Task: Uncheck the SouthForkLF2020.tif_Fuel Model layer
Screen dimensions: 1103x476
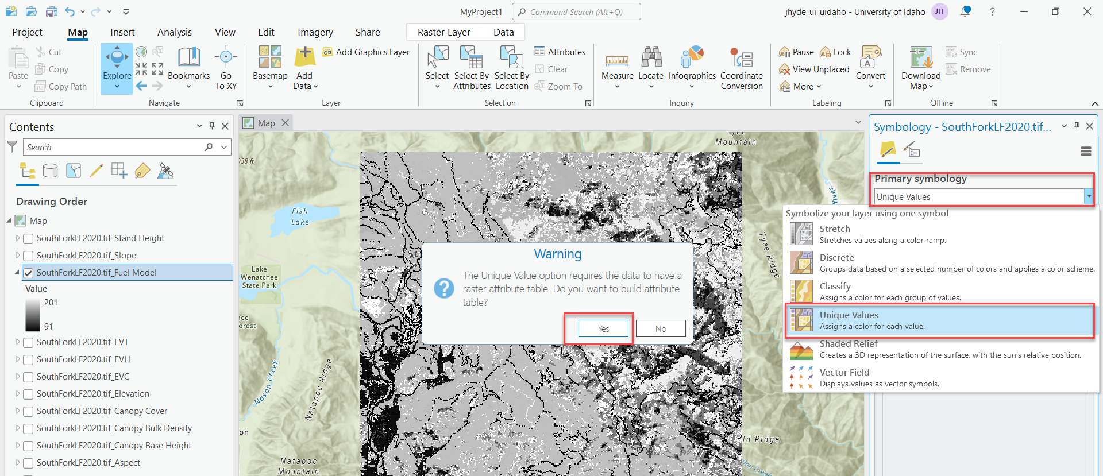Action: point(28,273)
